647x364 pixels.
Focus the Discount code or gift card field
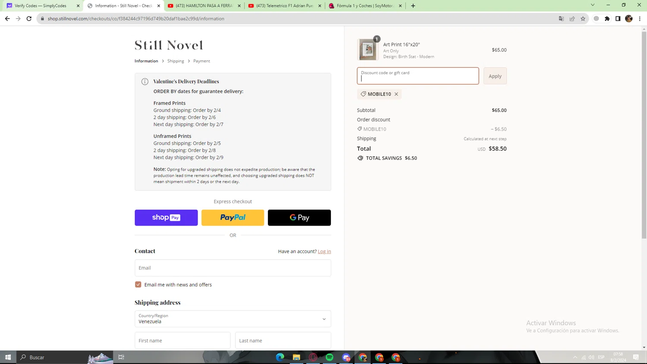(x=418, y=76)
